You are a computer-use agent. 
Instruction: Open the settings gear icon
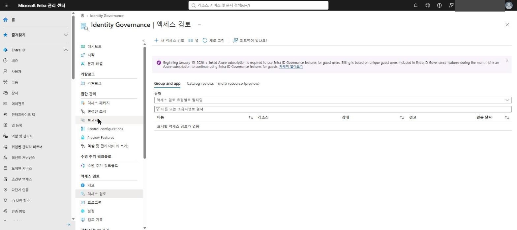click(427, 5)
